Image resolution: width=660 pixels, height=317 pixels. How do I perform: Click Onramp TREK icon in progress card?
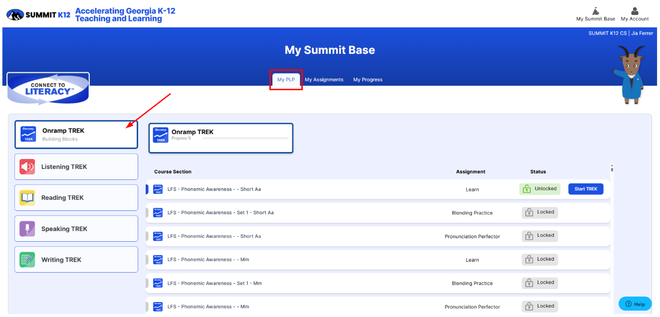[x=161, y=135]
